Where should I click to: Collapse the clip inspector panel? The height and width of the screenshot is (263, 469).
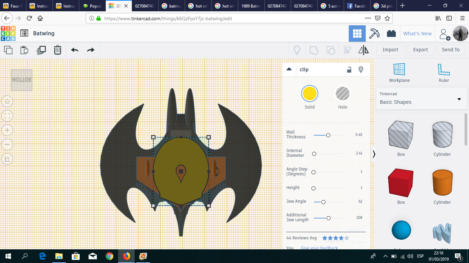click(x=289, y=69)
